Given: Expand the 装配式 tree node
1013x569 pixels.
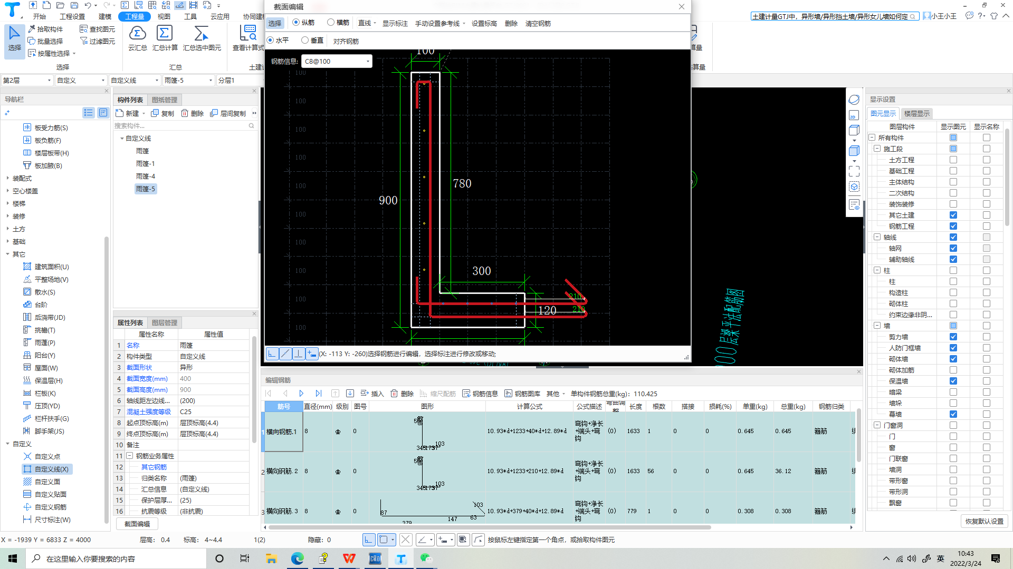Looking at the screenshot, I should (7, 178).
